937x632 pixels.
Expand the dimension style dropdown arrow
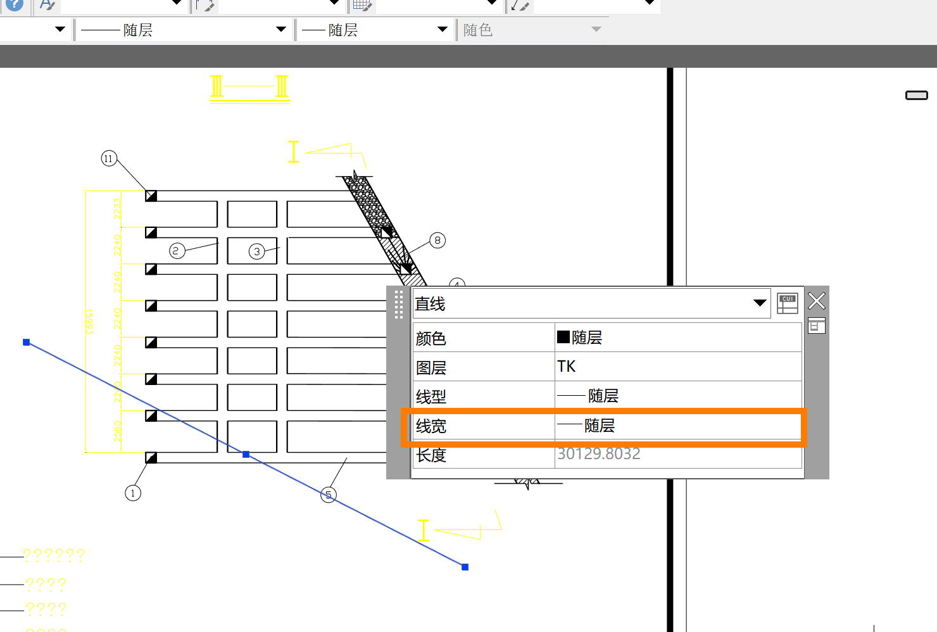tap(335, 3)
